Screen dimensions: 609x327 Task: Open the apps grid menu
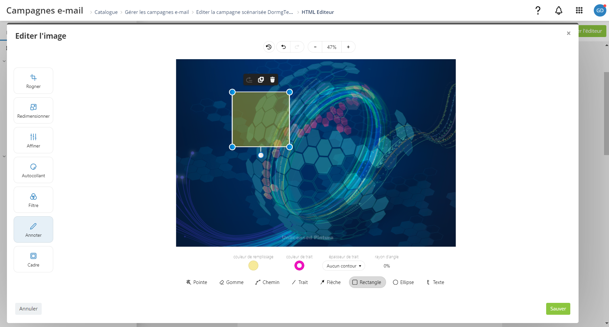(x=579, y=11)
